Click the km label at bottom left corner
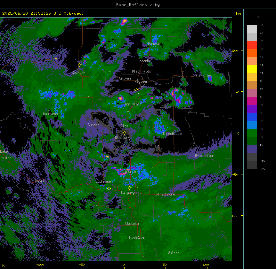The width and height of the screenshot is (276, 269). pos(5,265)
